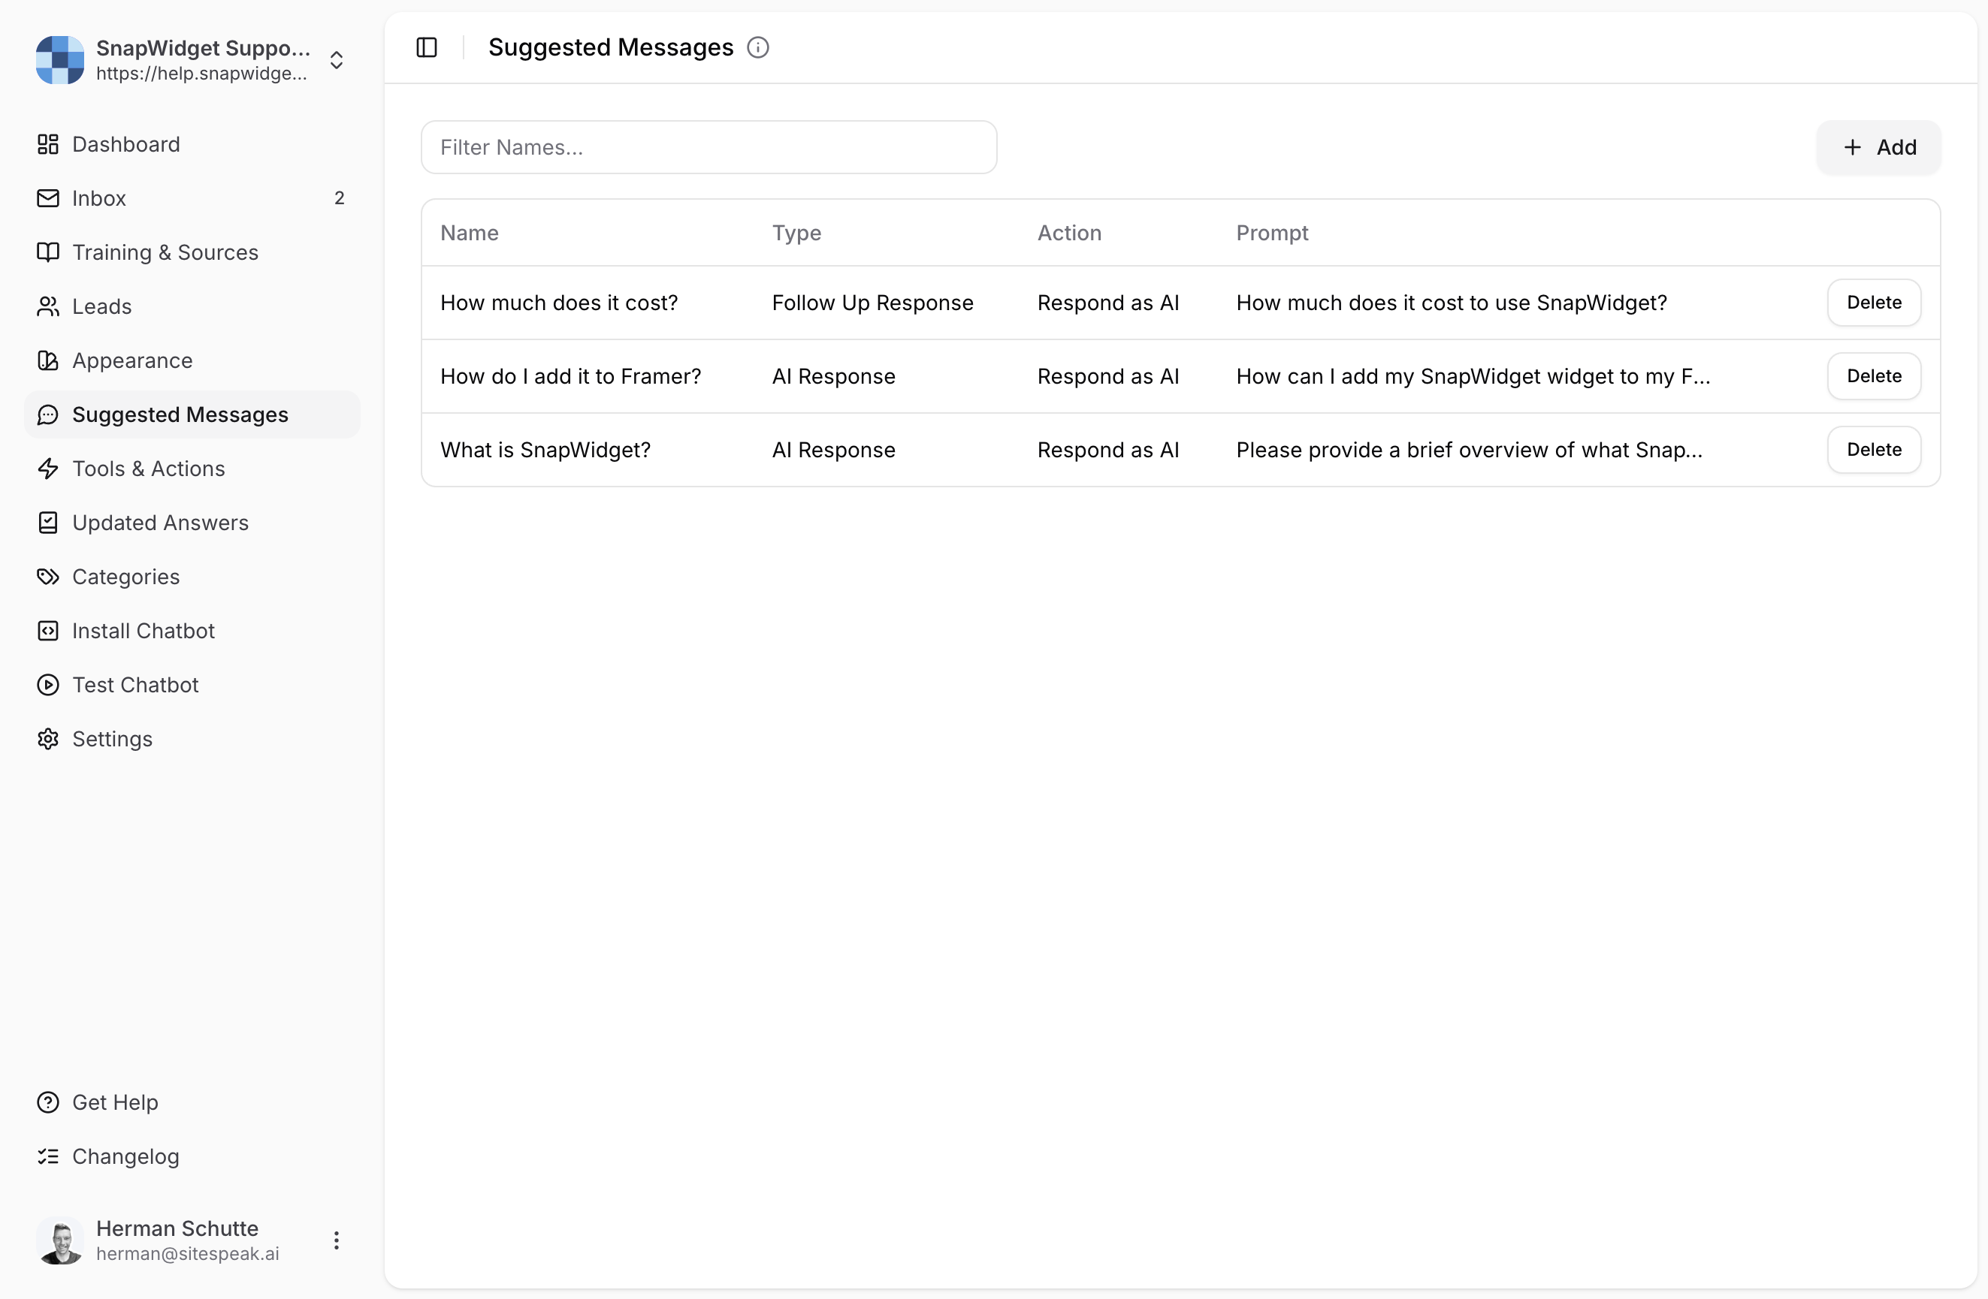The width and height of the screenshot is (1988, 1299).
Task: Click the Appearance palette icon
Action: pyautogui.click(x=47, y=360)
